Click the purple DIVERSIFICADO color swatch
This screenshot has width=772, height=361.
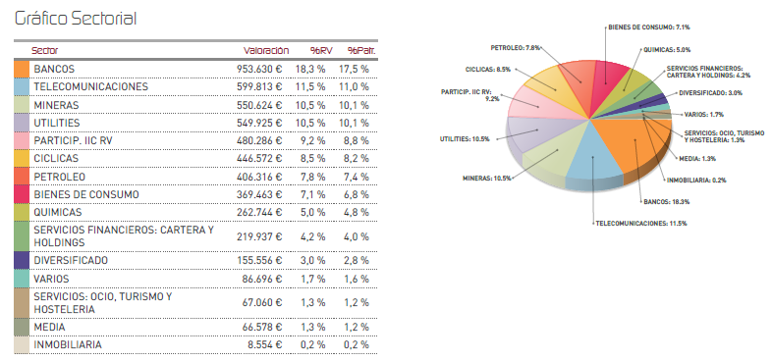(x=23, y=261)
